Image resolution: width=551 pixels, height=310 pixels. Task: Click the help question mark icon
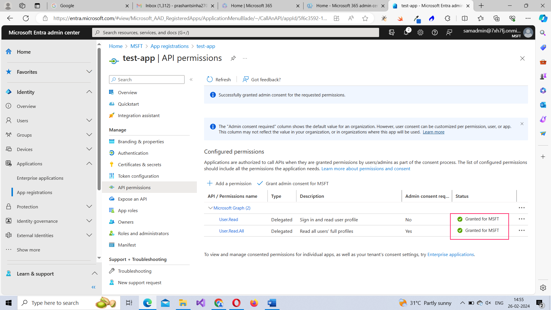(435, 32)
